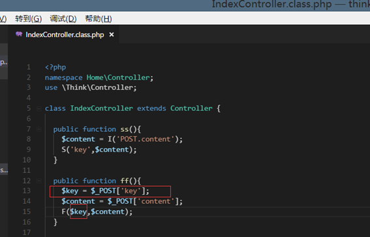Click the PHP elephant icon on the tab
This screenshot has width=370, height=237.
click(x=19, y=34)
